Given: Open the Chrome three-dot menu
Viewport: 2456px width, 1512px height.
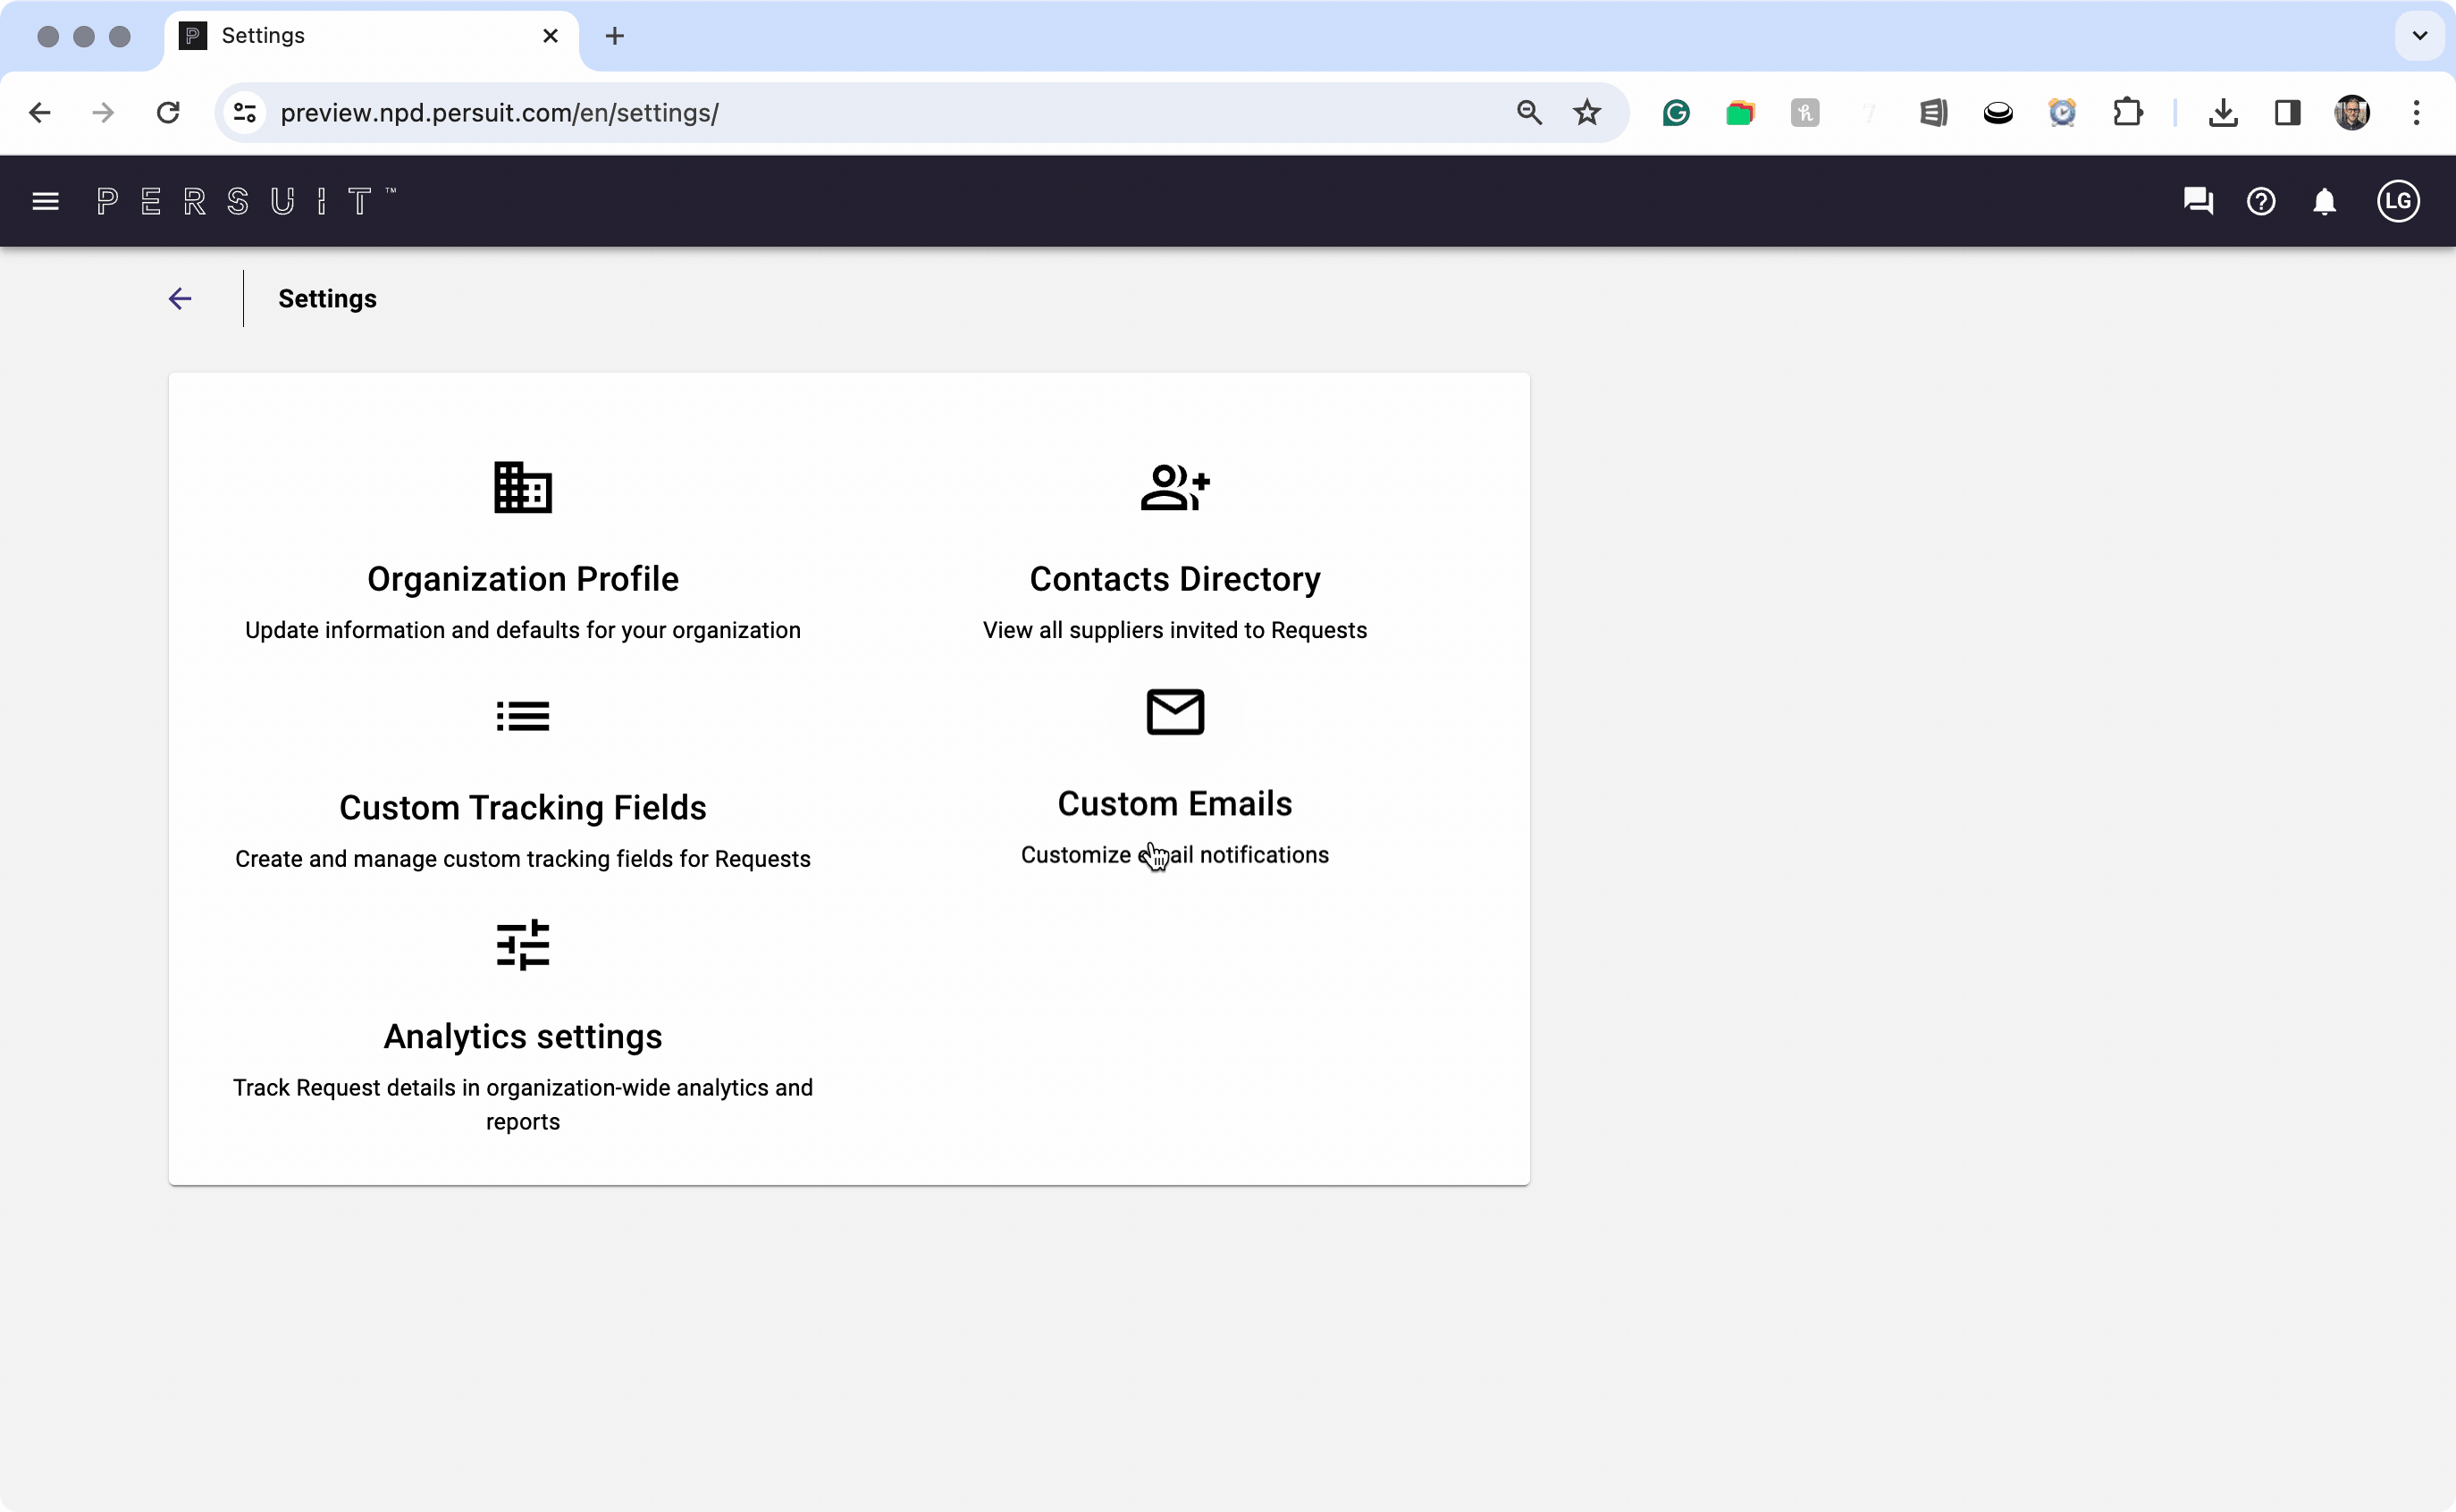Looking at the screenshot, I should tap(2416, 112).
